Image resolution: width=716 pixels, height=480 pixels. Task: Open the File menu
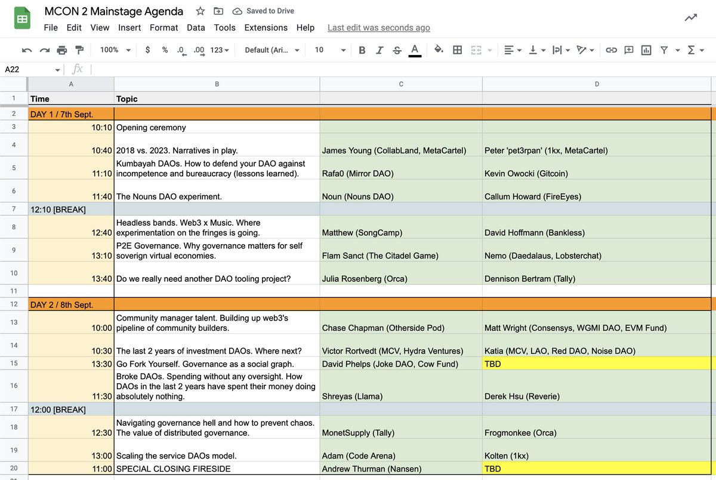51,27
